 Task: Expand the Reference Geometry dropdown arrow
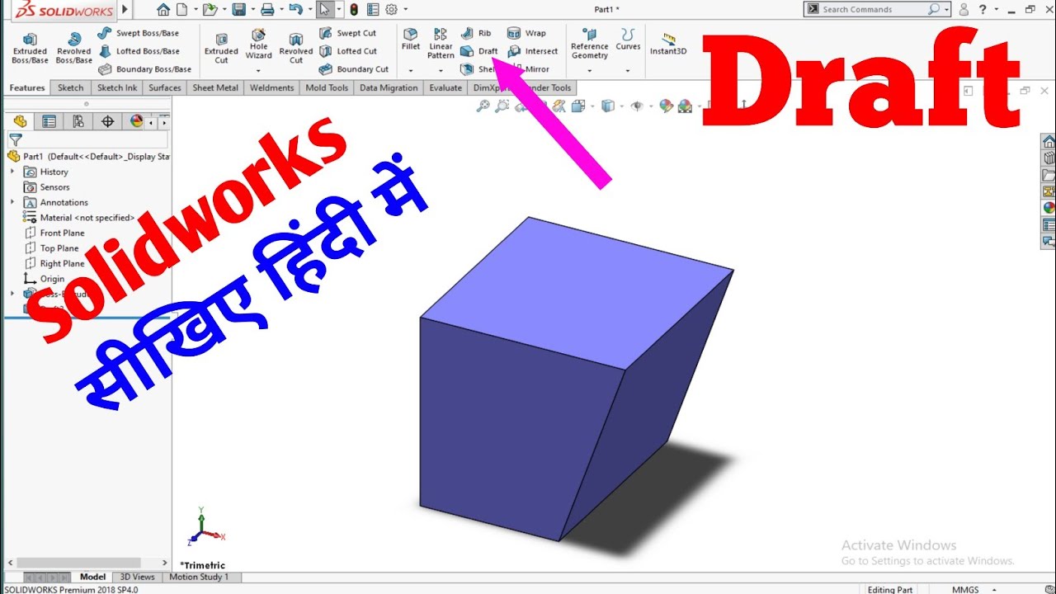tap(589, 71)
